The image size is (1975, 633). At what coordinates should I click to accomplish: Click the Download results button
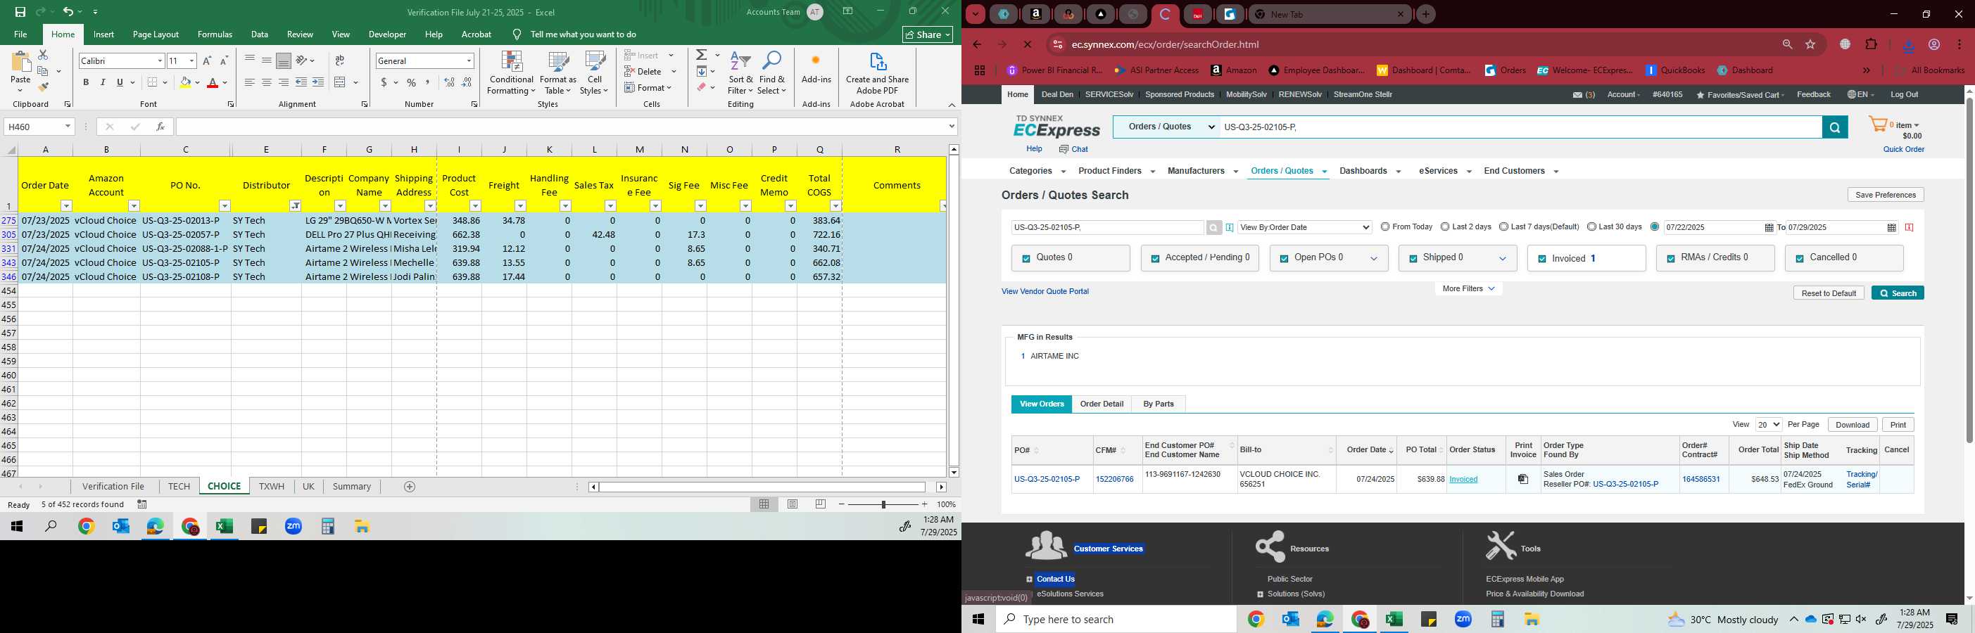click(1853, 425)
